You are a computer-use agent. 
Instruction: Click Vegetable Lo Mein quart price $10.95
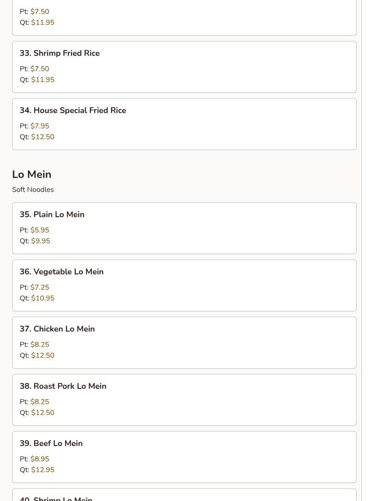point(43,298)
